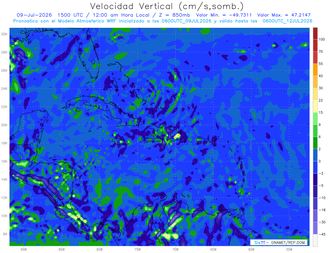Image resolution: width=328 pixels, height=253 pixels.
Task: Select the date text "09-Jul-2026"
Action: 34,15
